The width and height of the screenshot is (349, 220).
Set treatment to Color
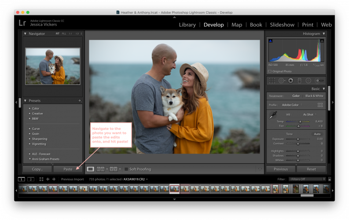pyautogui.click(x=296, y=96)
